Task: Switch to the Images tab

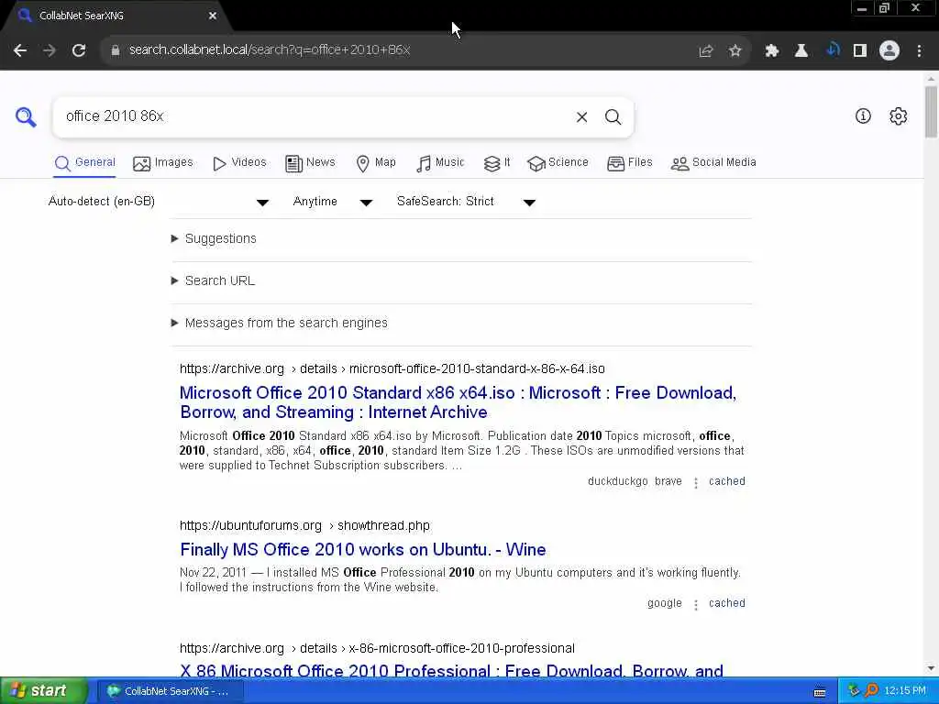Action: (163, 163)
